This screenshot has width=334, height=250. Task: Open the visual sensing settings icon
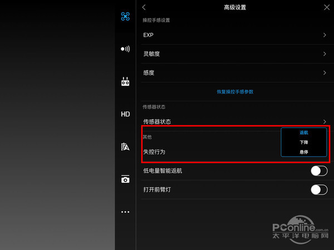pyautogui.click(x=125, y=49)
